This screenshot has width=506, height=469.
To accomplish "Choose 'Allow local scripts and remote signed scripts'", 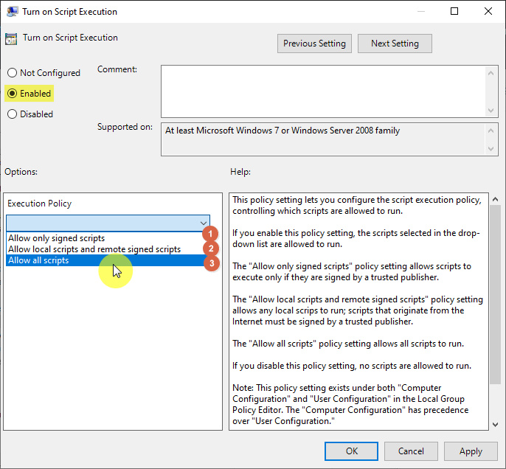I will pos(94,249).
